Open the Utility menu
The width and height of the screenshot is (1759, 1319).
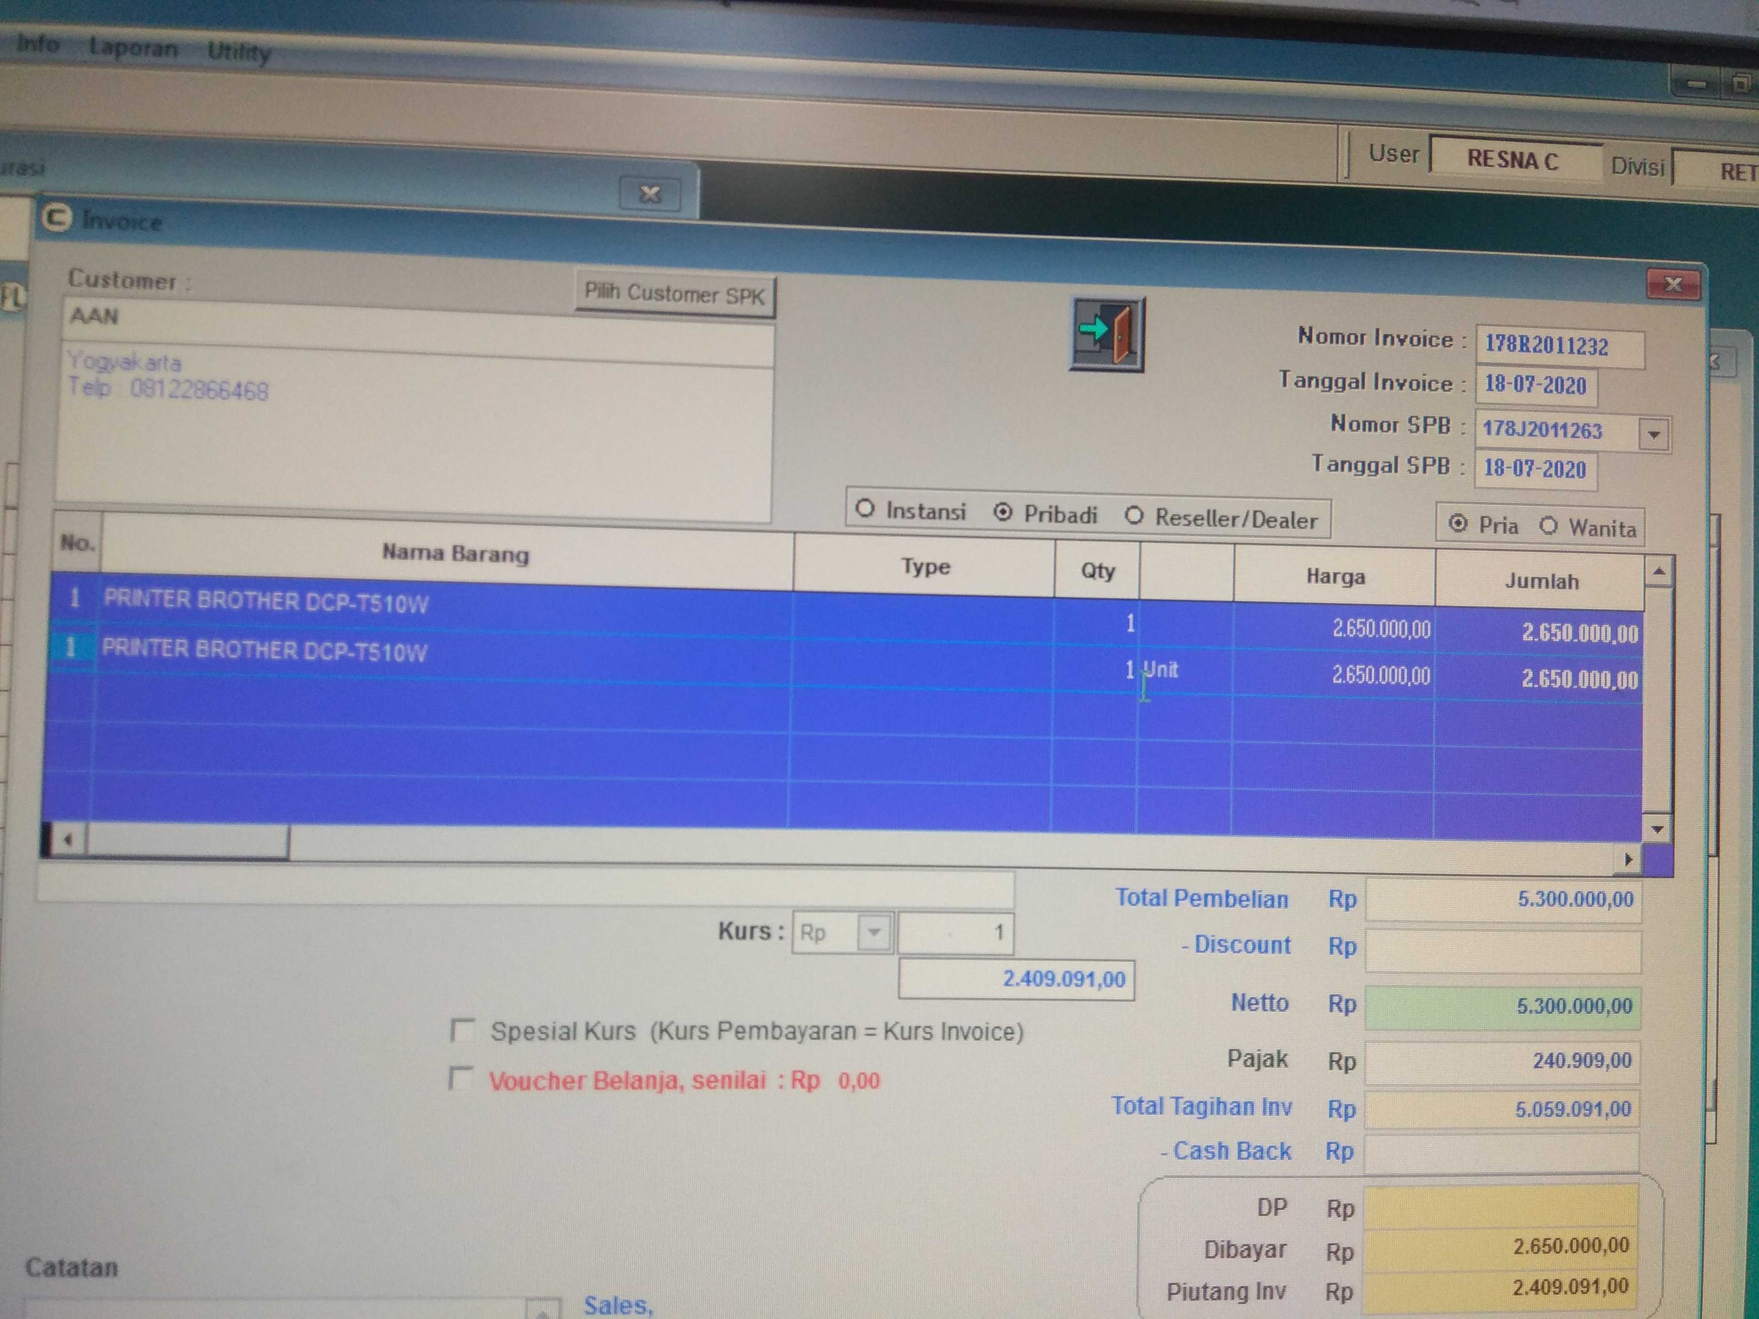pyautogui.click(x=238, y=52)
